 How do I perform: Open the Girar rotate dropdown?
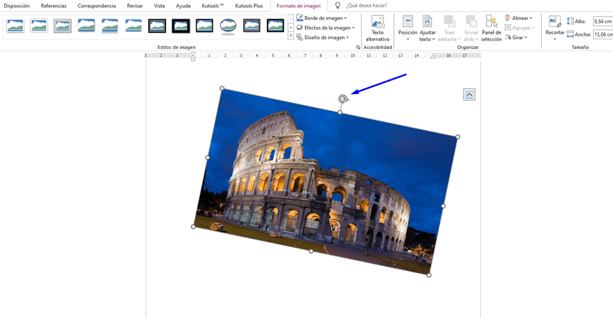point(517,37)
